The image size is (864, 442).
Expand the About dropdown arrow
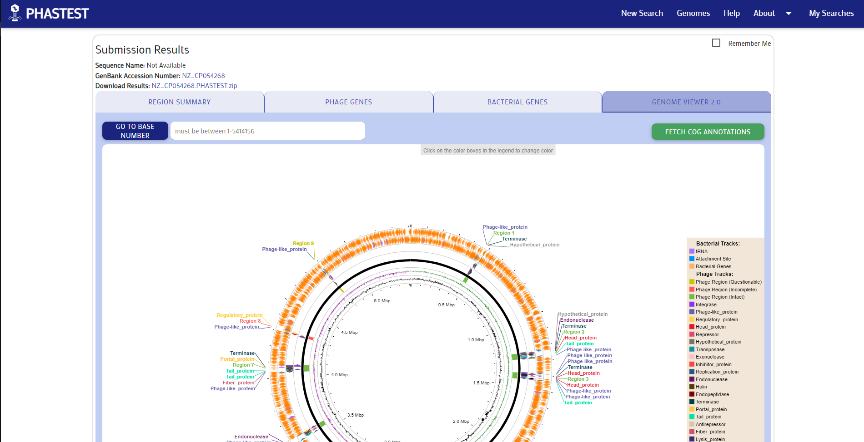pyautogui.click(x=789, y=14)
